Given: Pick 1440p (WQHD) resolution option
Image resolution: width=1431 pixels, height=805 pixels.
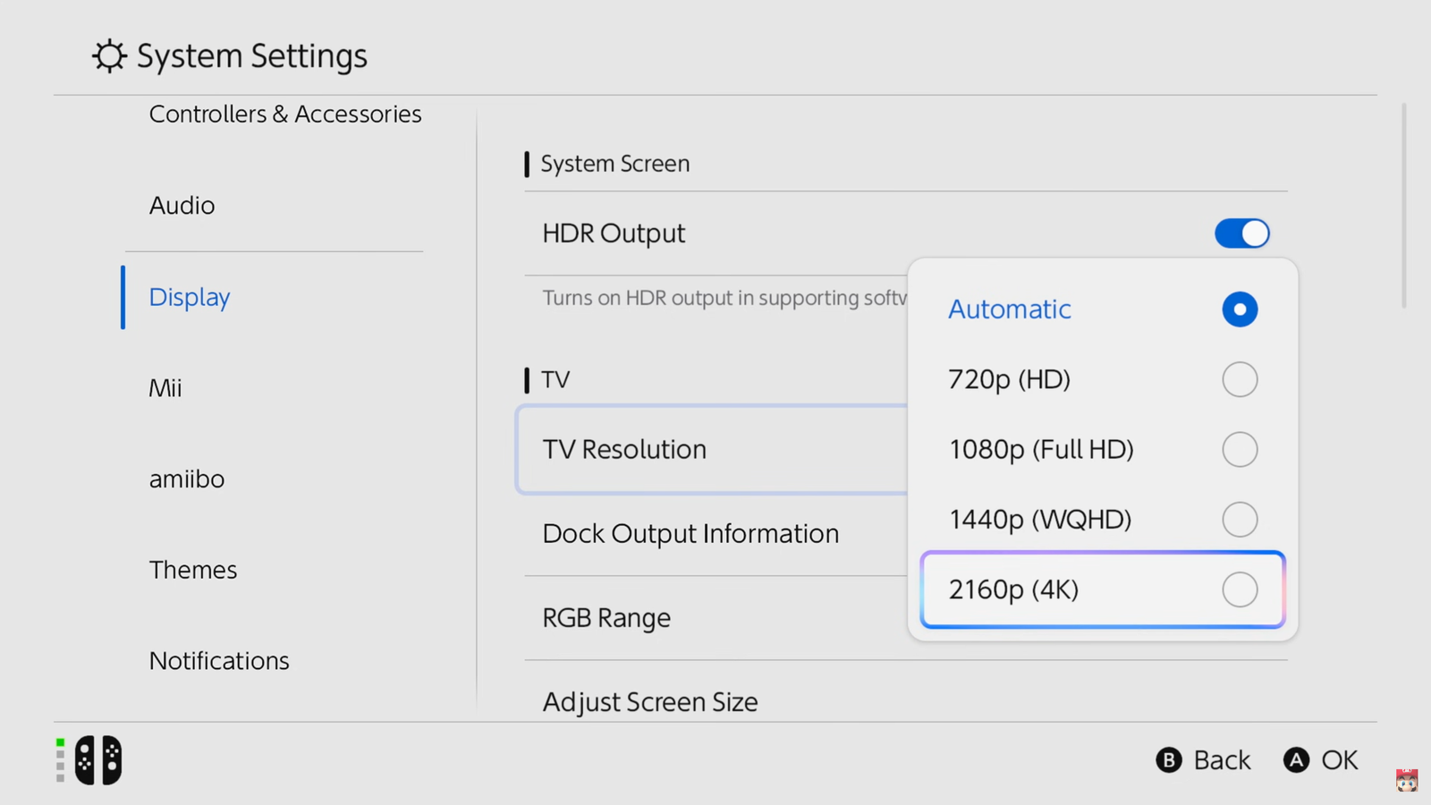Looking at the screenshot, I should tap(1240, 519).
